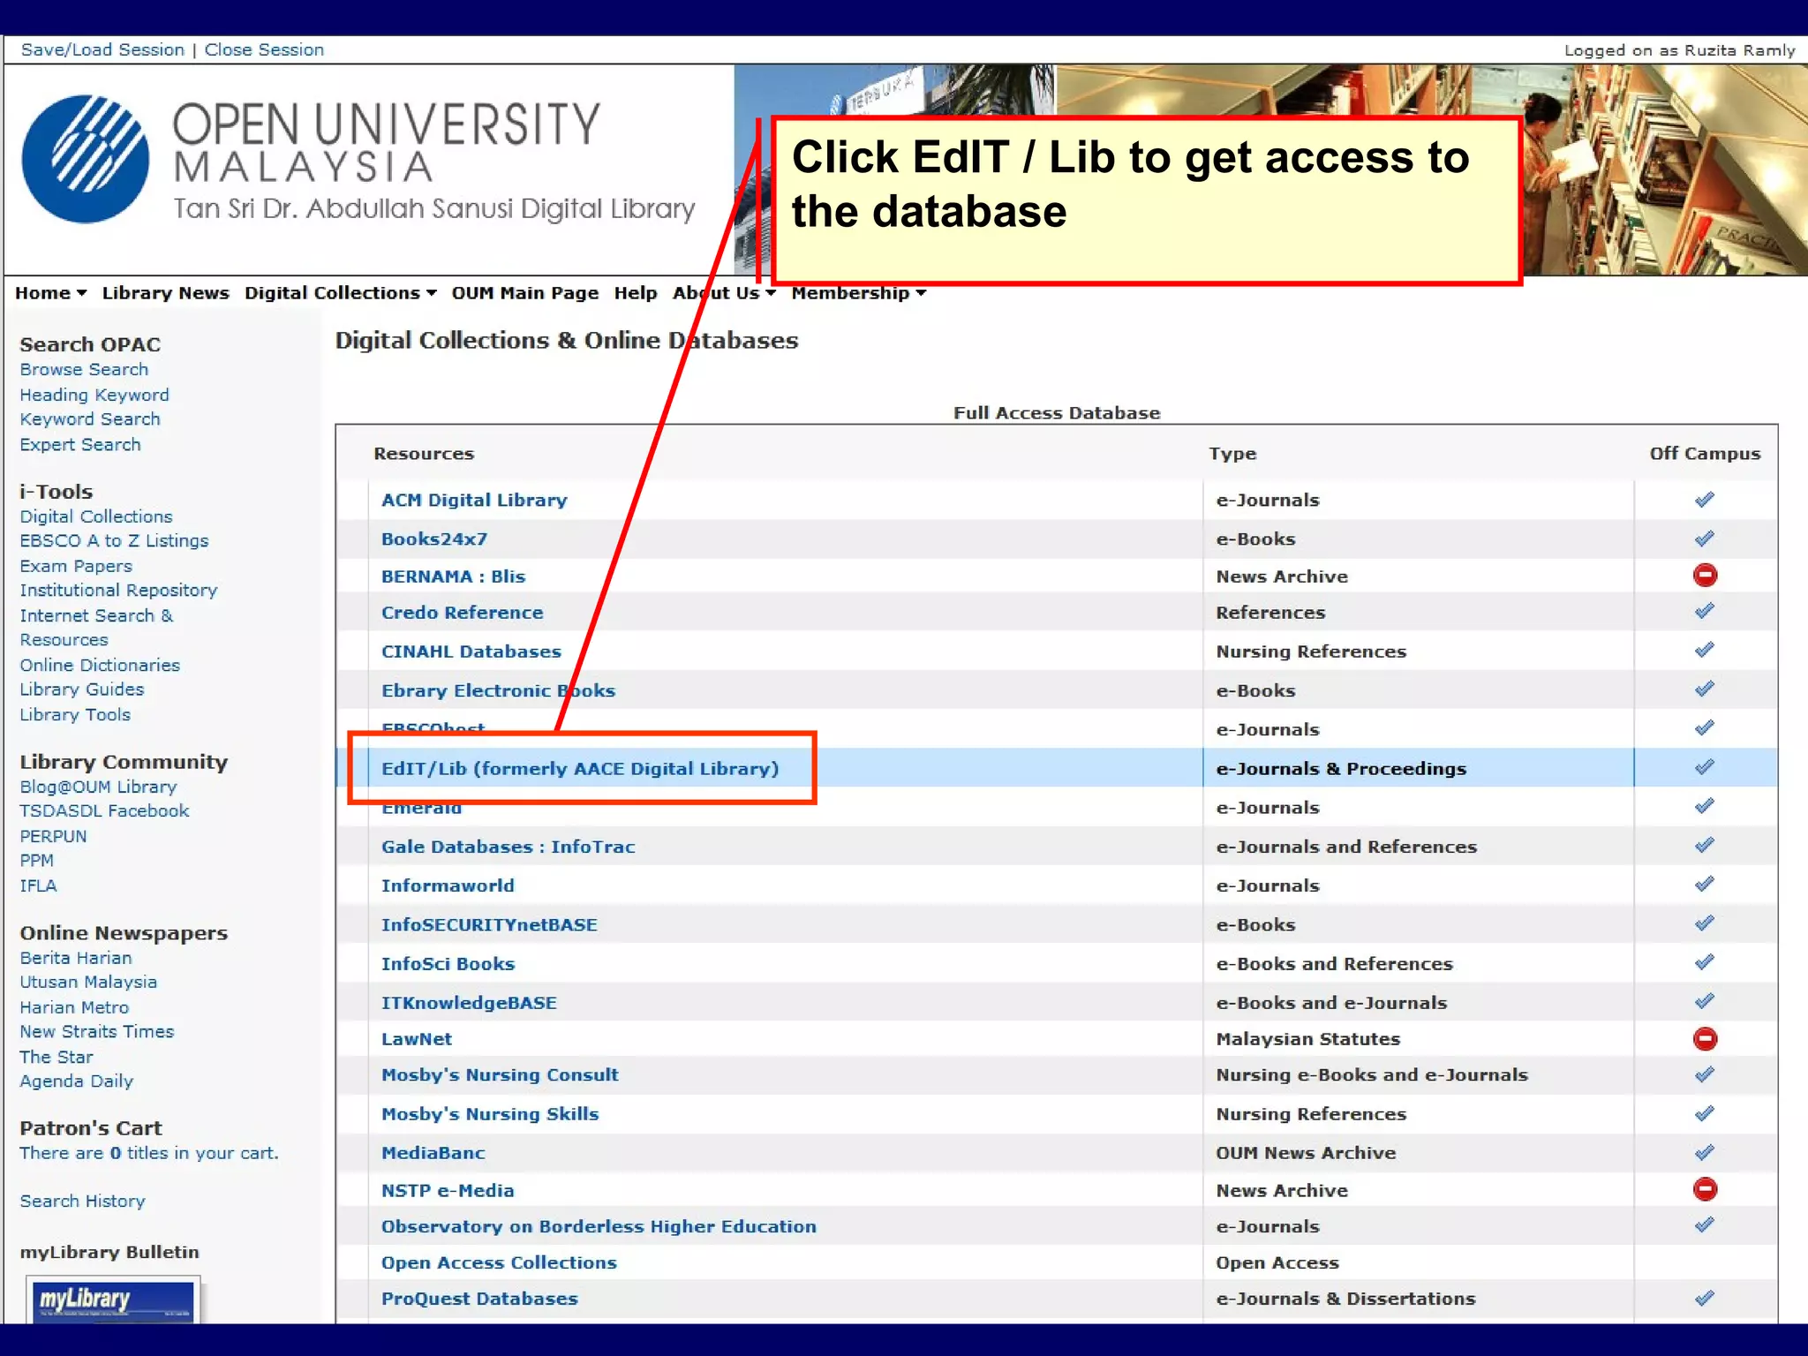Click the red no-access icon for NSTP e-Media
Screen dimensions: 1808x1356
click(1705, 1189)
